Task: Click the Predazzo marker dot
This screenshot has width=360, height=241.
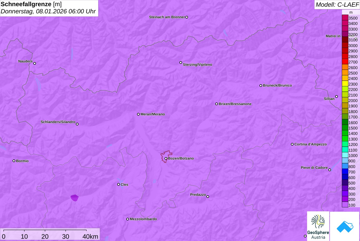Action: click(x=208, y=197)
